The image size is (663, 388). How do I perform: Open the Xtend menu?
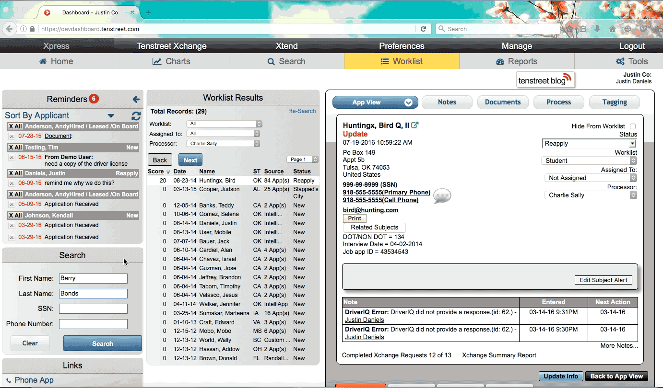pyautogui.click(x=286, y=46)
